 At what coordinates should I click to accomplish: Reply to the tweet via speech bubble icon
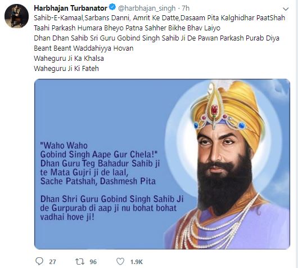click(39, 261)
